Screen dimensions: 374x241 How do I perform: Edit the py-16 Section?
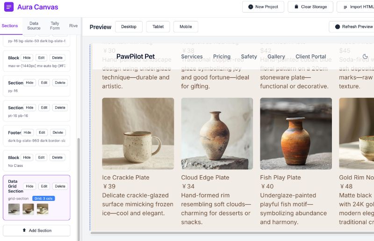44,83
